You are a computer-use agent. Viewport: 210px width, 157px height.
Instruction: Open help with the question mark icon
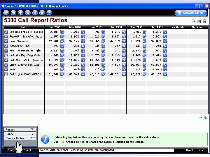tap(49, 13)
